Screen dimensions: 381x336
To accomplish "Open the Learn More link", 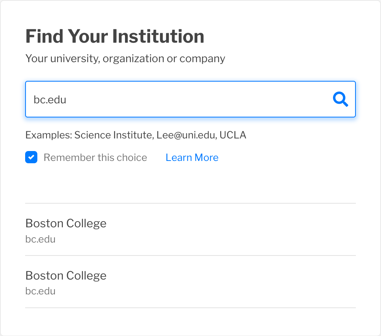I will [192, 158].
